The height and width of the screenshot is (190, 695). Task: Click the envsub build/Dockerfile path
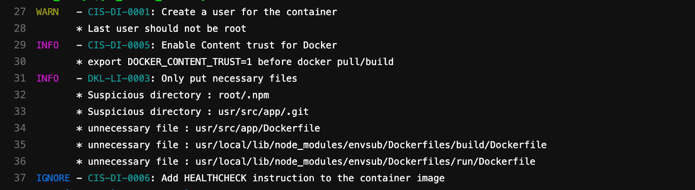coord(371,145)
